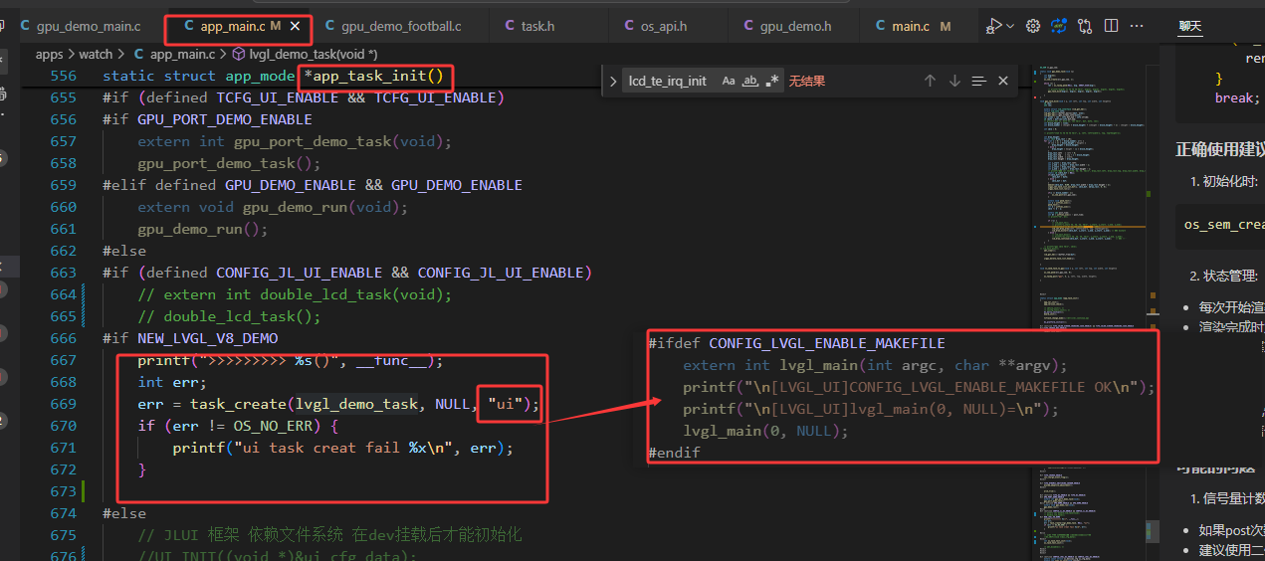Click '1. 初始化时:' in chat panel

1224,182
